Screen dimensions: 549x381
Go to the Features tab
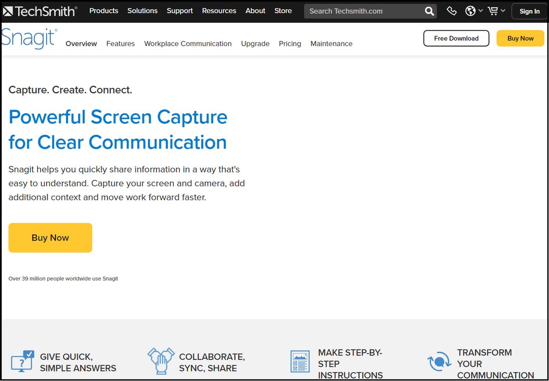point(120,44)
